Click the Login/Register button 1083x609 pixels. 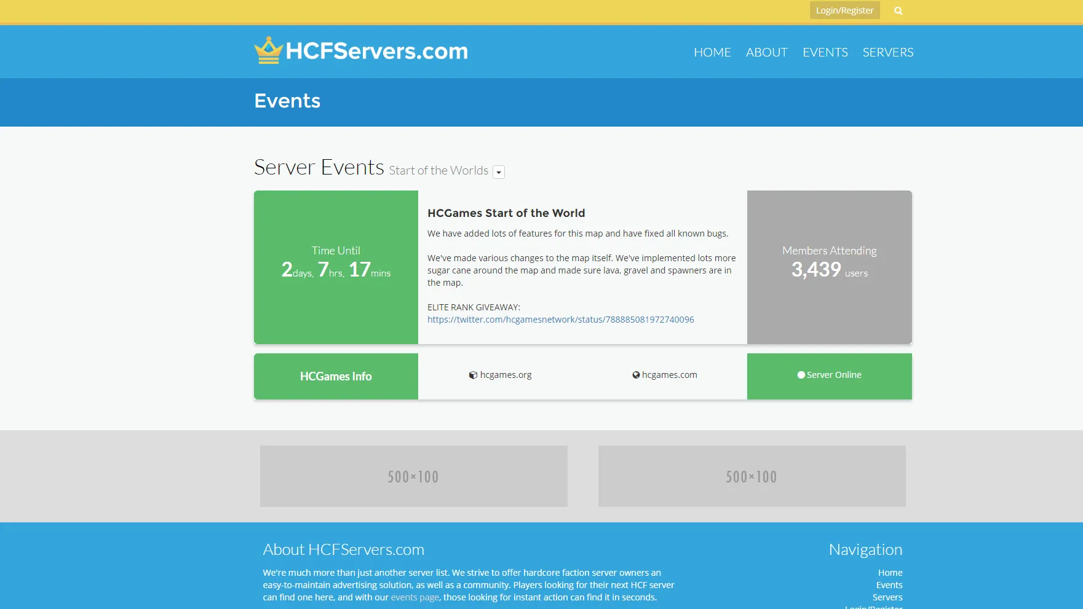click(845, 10)
